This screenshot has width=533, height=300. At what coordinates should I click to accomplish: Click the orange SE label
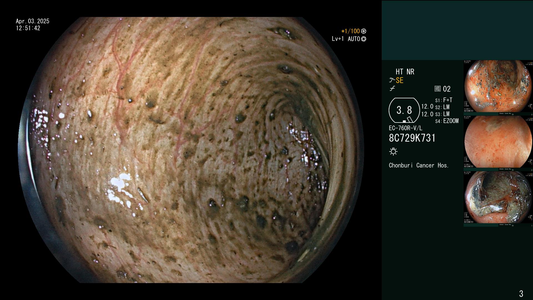click(399, 80)
